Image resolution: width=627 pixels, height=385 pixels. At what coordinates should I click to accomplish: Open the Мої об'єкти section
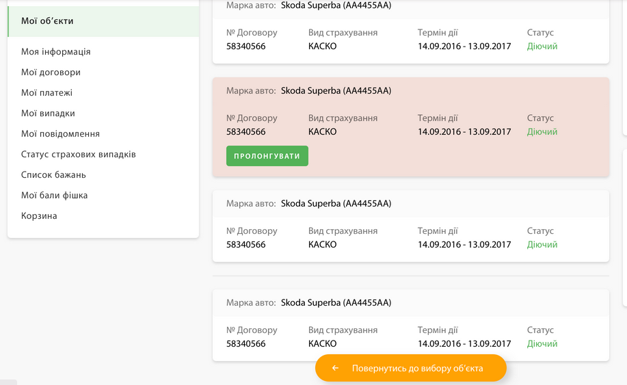tap(47, 21)
